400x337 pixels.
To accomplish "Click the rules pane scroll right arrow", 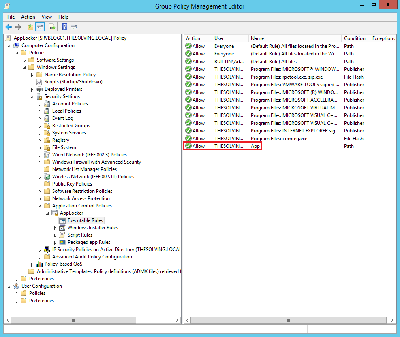I will point(392,320).
